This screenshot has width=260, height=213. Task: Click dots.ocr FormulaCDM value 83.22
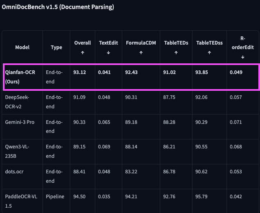tap(131, 172)
